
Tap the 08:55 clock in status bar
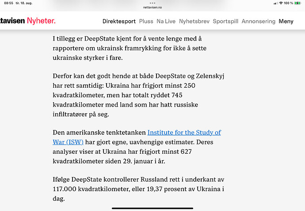click(x=8, y=3)
